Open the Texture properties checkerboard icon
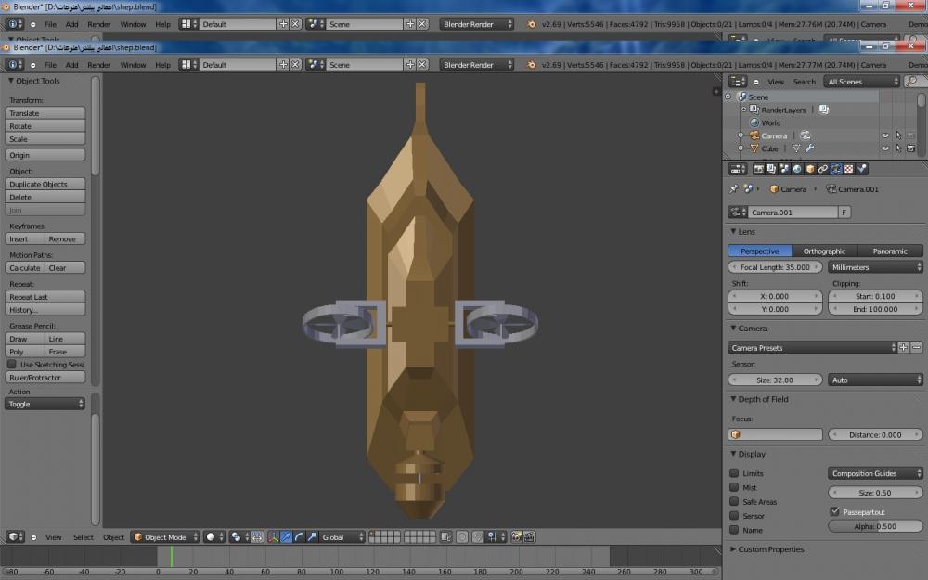 (848, 169)
